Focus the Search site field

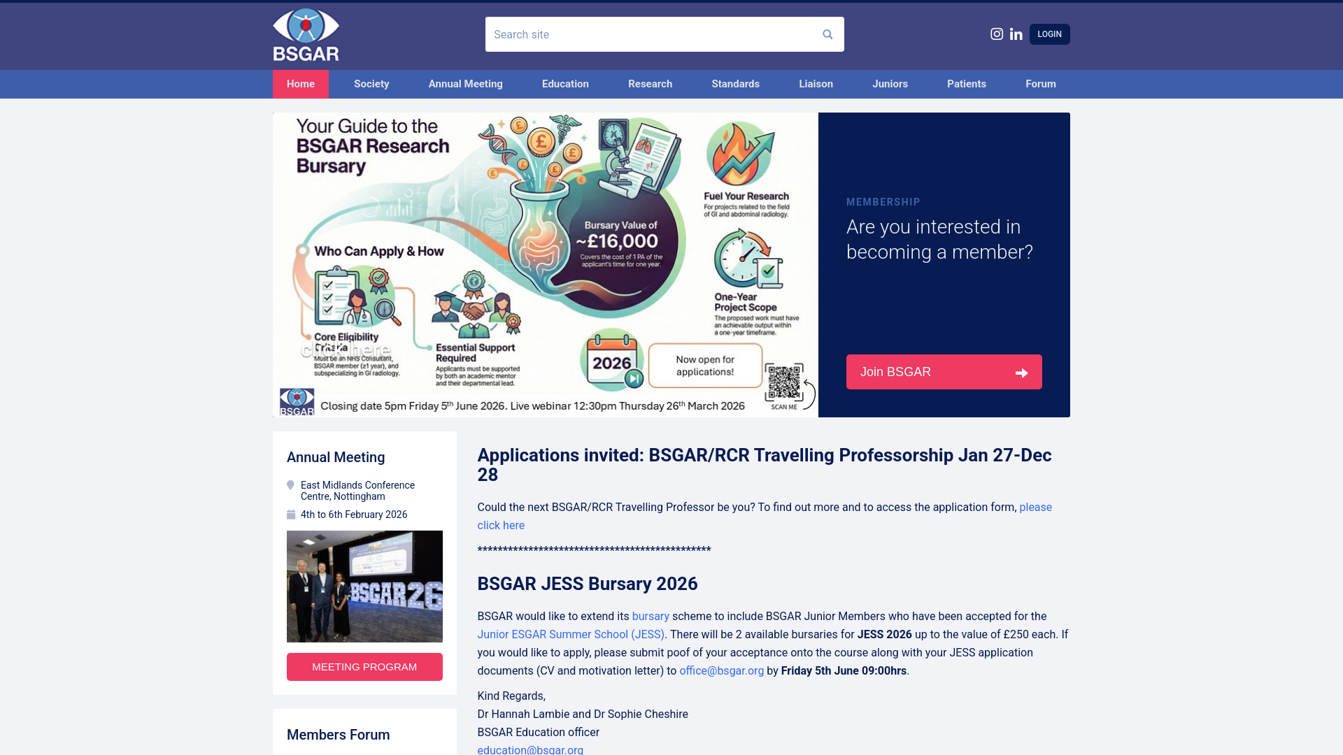(665, 34)
